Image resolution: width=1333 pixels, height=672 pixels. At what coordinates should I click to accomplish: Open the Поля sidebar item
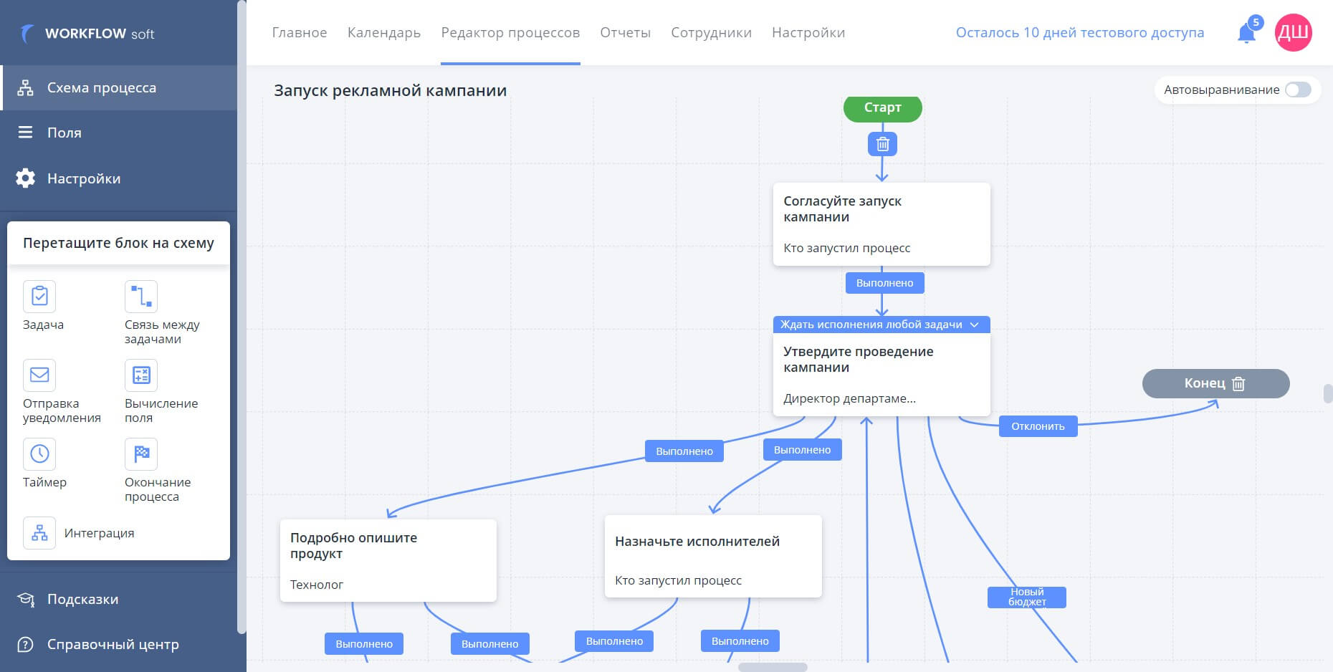(x=118, y=133)
